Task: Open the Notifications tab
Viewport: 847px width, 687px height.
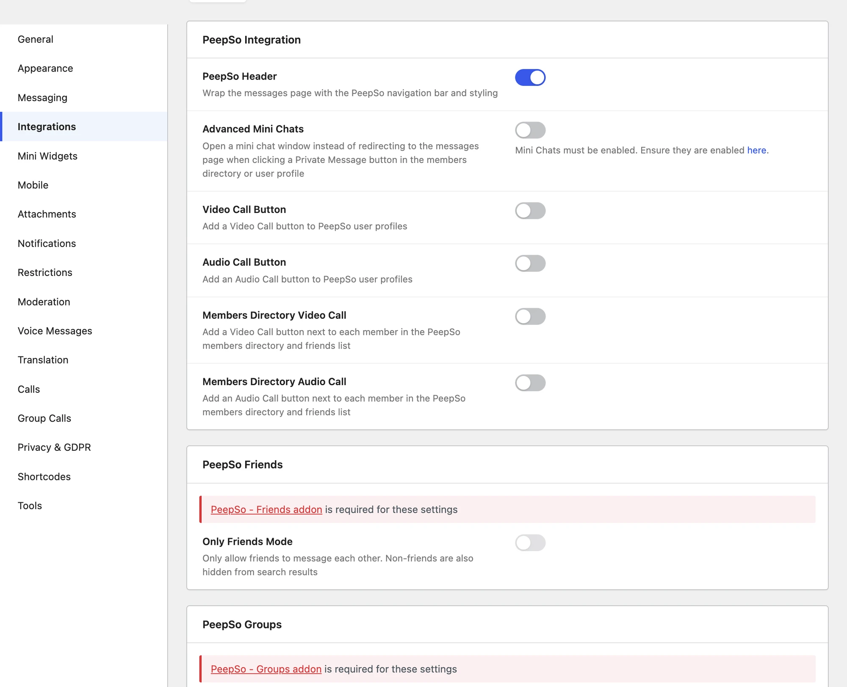Action: 84,243
